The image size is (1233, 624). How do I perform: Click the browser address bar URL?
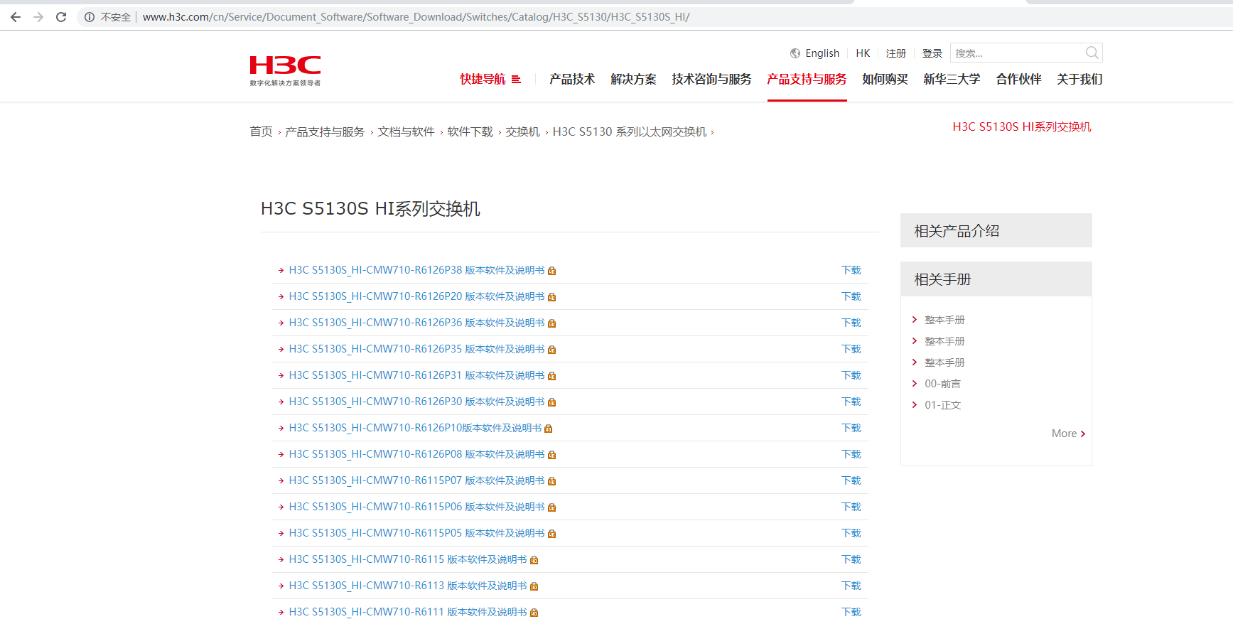[416, 17]
